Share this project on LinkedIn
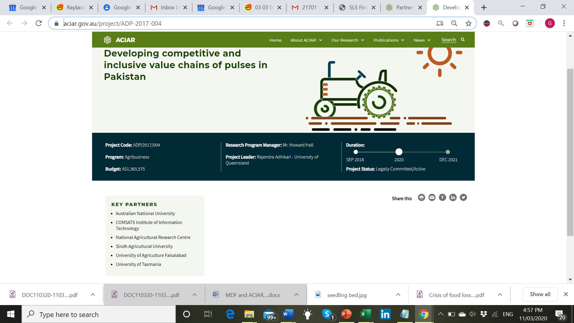 pyautogui.click(x=453, y=197)
